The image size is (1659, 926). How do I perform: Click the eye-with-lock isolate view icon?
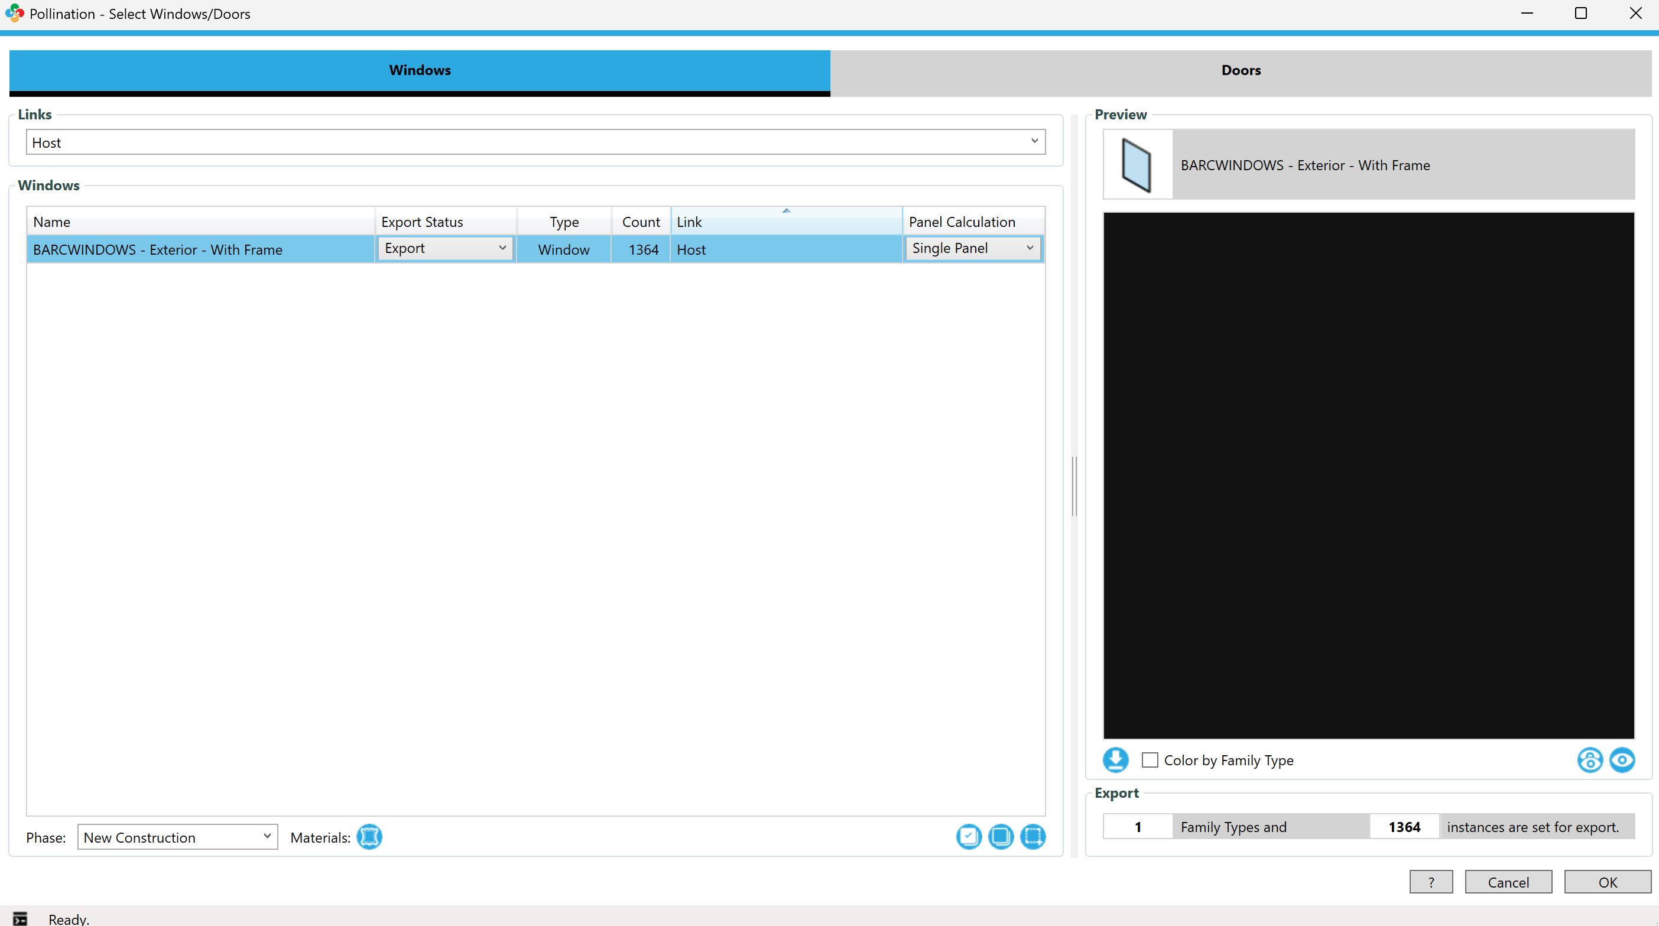tap(1589, 760)
